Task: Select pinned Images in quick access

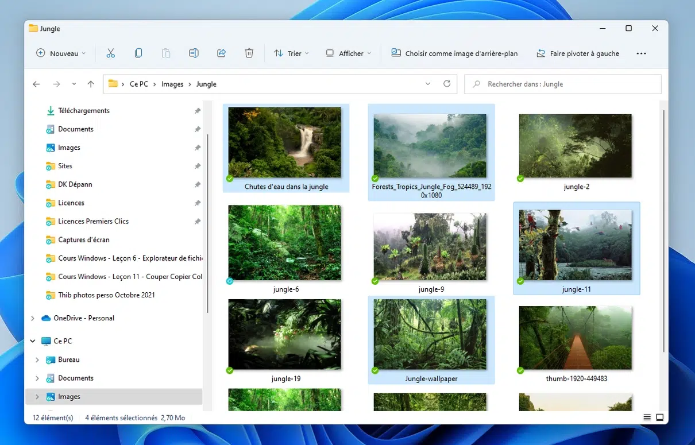Action: [x=69, y=148]
